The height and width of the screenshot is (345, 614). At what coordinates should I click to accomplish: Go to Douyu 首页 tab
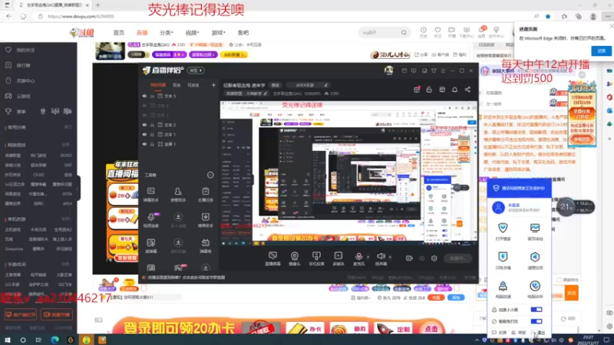click(x=119, y=32)
